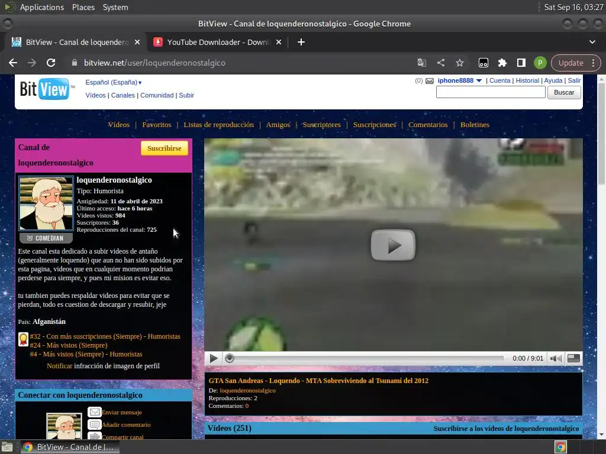Open Applications menu logo icon

pyautogui.click(x=10, y=7)
